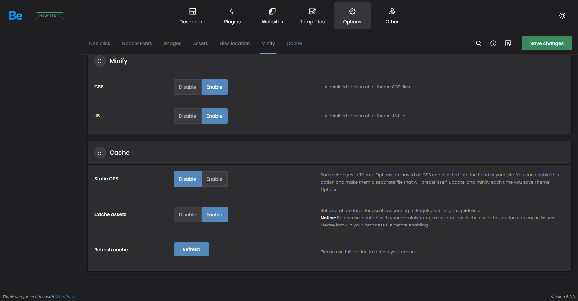Open the Templates section
This screenshot has height=301, width=578.
[312, 16]
